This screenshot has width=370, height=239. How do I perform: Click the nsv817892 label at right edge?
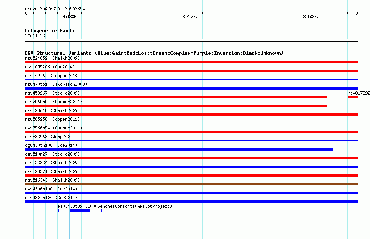pyautogui.click(x=359, y=93)
